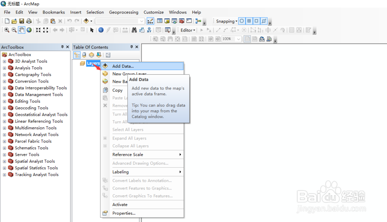Open Go To XY tool
Image resolution: width=387 pixels, height=222 pixels.
point(149,30)
